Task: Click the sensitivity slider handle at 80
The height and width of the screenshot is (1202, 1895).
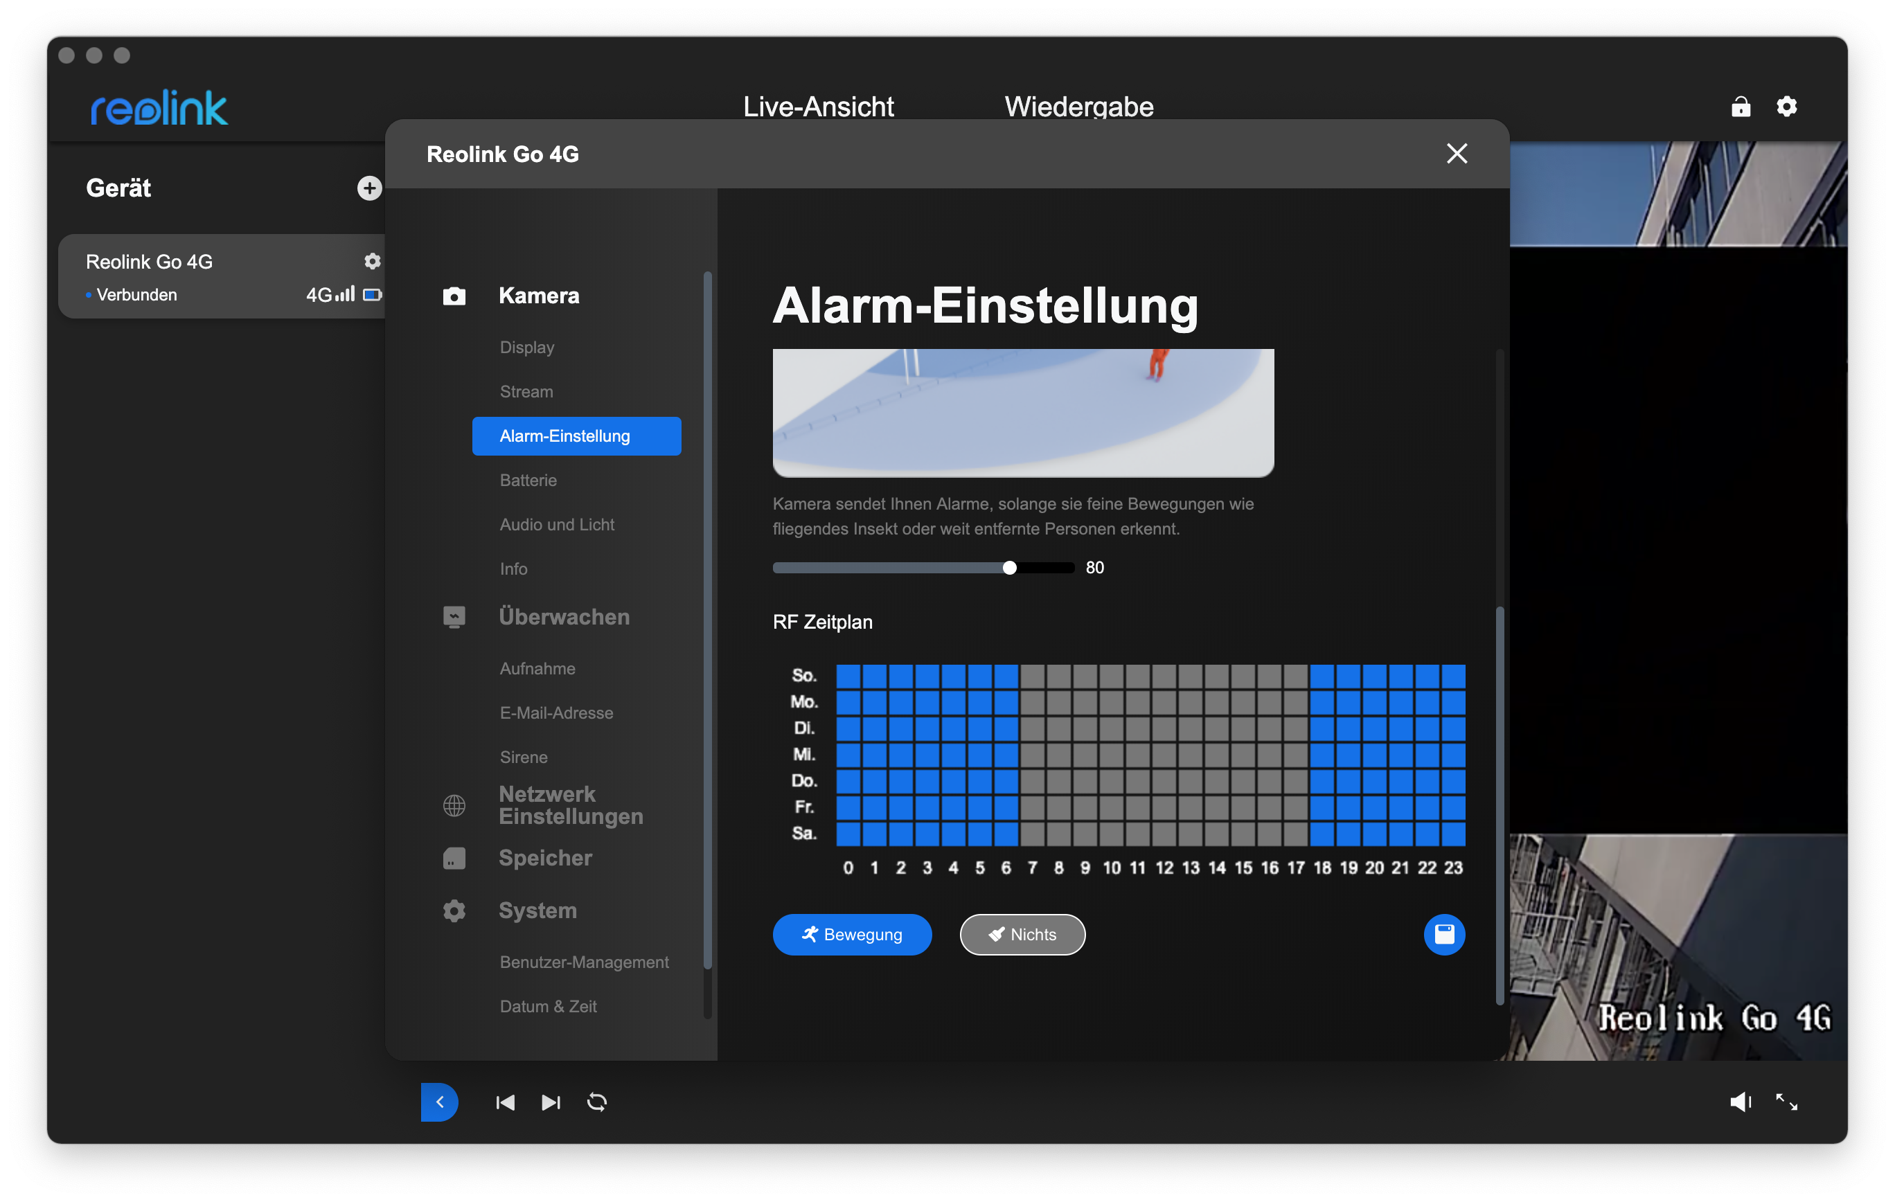Action: 1010,568
